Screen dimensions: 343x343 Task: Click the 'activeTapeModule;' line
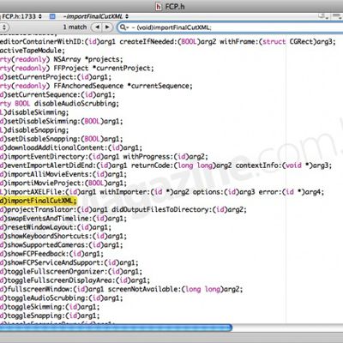click(x=33, y=51)
